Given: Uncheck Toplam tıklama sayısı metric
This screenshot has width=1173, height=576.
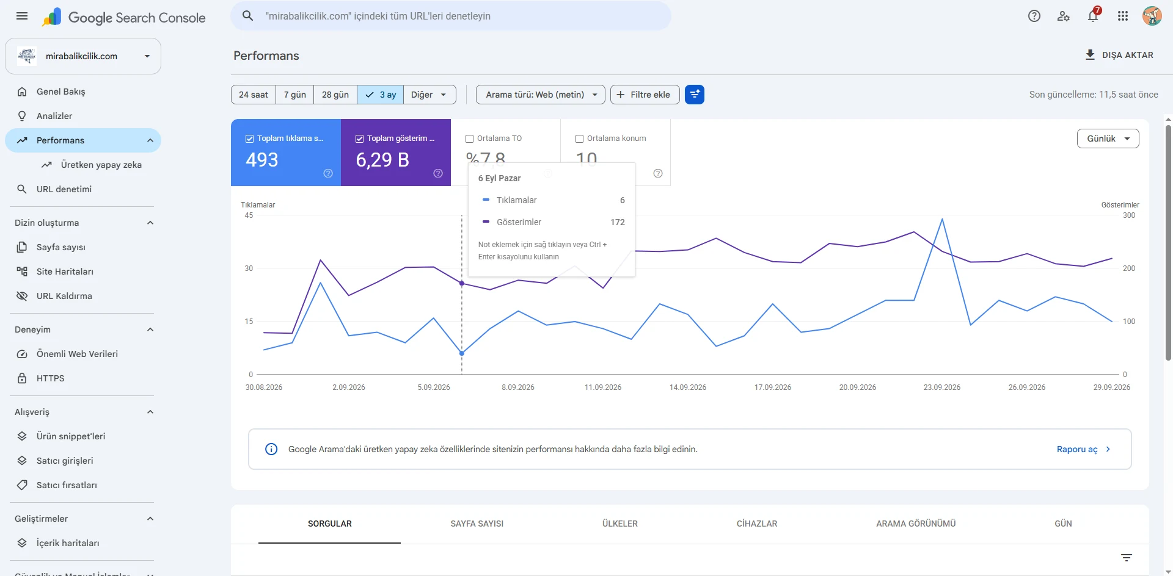Looking at the screenshot, I should pyautogui.click(x=249, y=139).
